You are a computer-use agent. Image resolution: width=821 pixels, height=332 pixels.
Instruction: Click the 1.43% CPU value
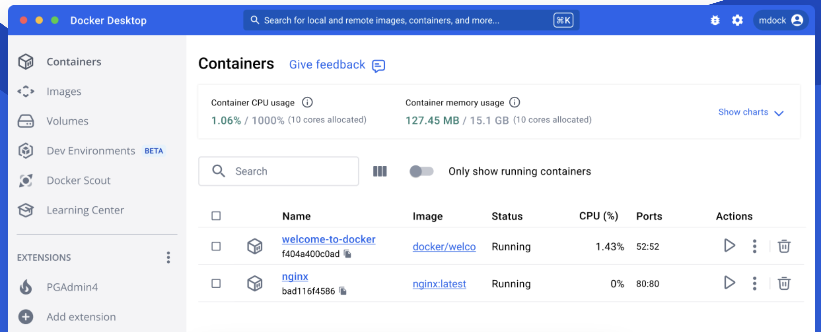coord(610,247)
